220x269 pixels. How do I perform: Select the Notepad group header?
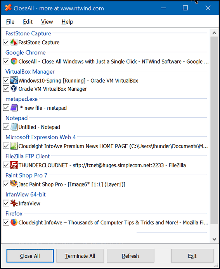[x=16, y=118]
